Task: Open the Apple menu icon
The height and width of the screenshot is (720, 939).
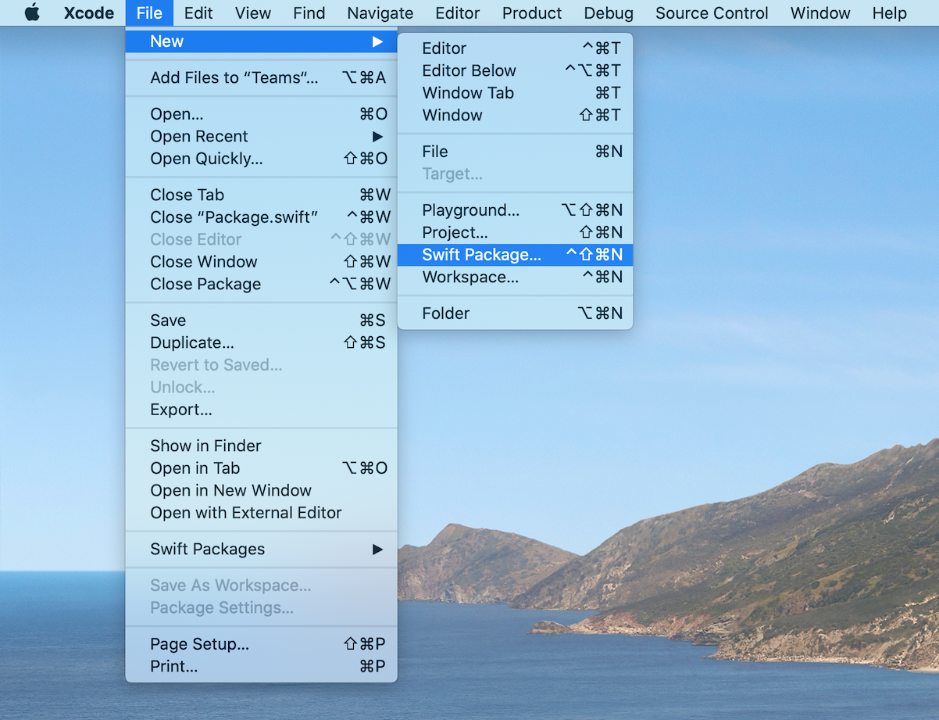Action: [32, 13]
